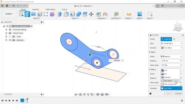Open the DESIGN workspace dropdown

point(9,14)
